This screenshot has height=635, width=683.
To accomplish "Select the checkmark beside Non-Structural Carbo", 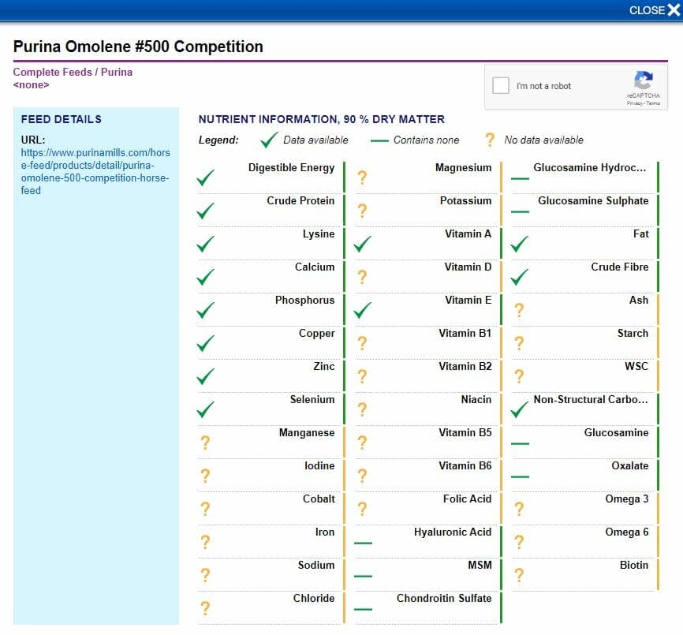I will 519,409.
